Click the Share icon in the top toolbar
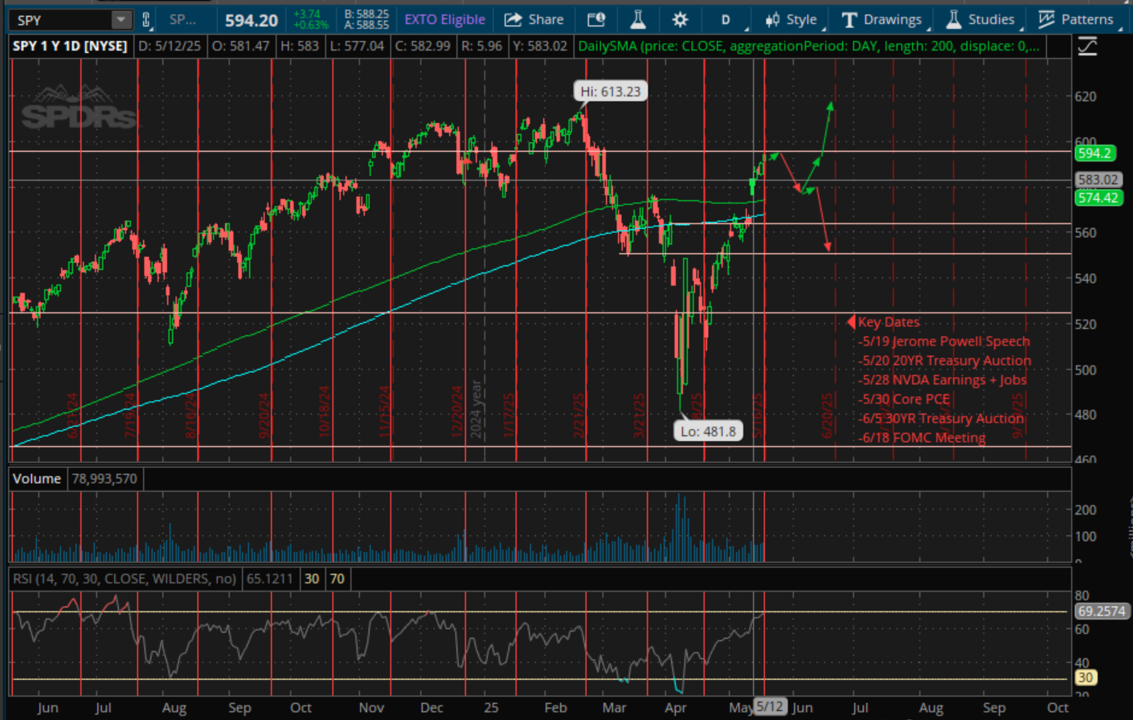The image size is (1133, 720). [x=534, y=19]
